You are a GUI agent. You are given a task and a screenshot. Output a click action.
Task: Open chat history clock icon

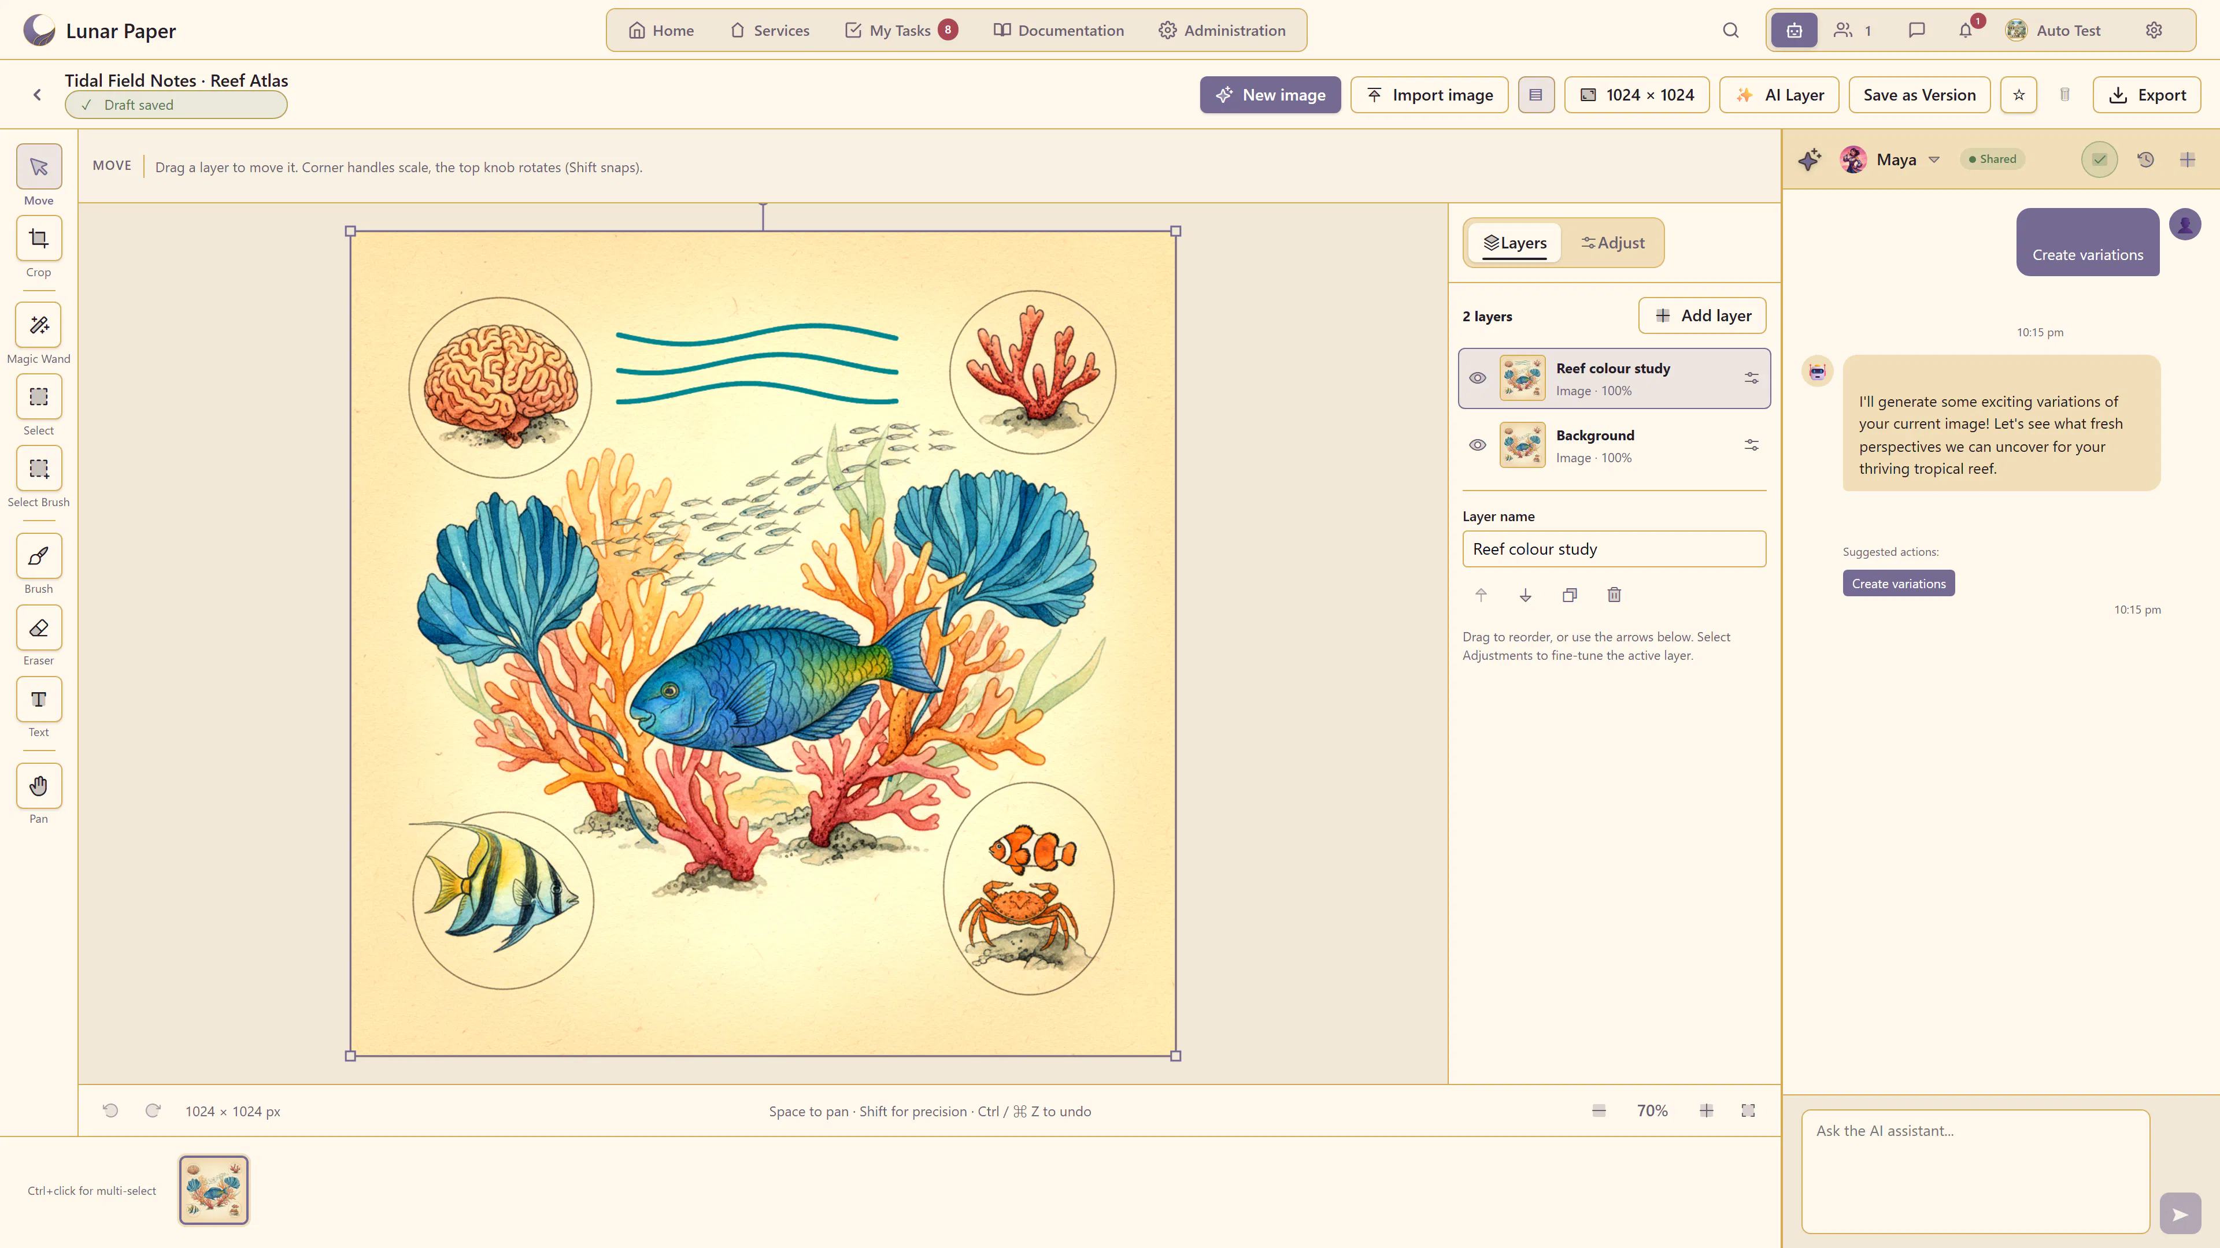(x=2145, y=159)
